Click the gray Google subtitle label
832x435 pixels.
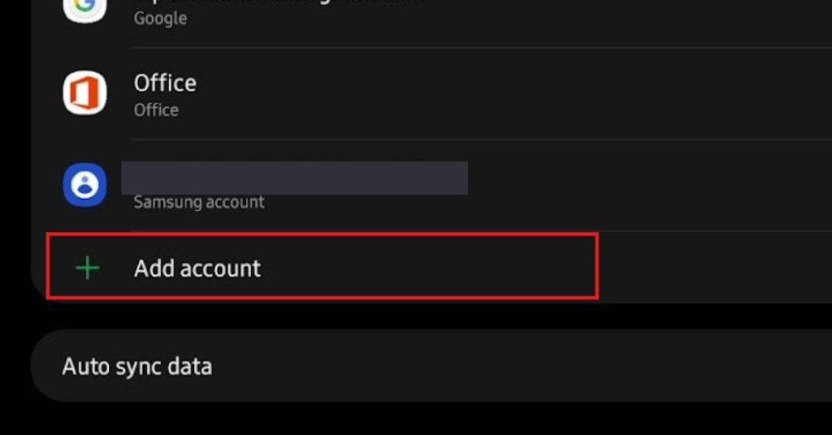[x=160, y=18]
